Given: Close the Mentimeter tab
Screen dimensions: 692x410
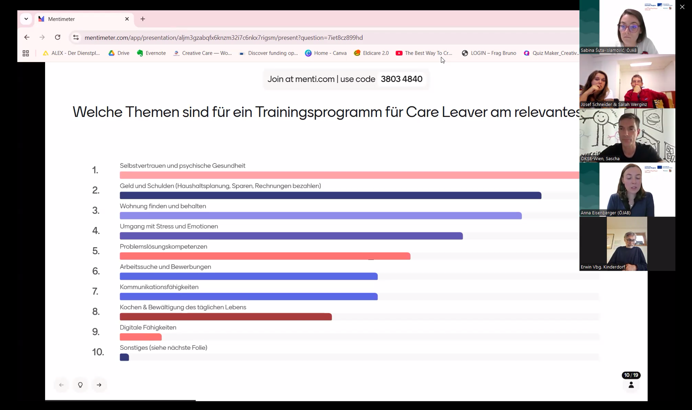Looking at the screenshot, I should (x=127, y=19).
